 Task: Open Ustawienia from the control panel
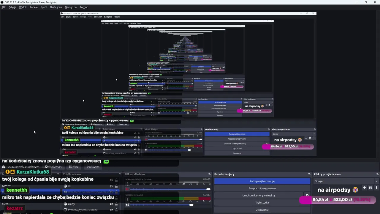pos(262,210)
